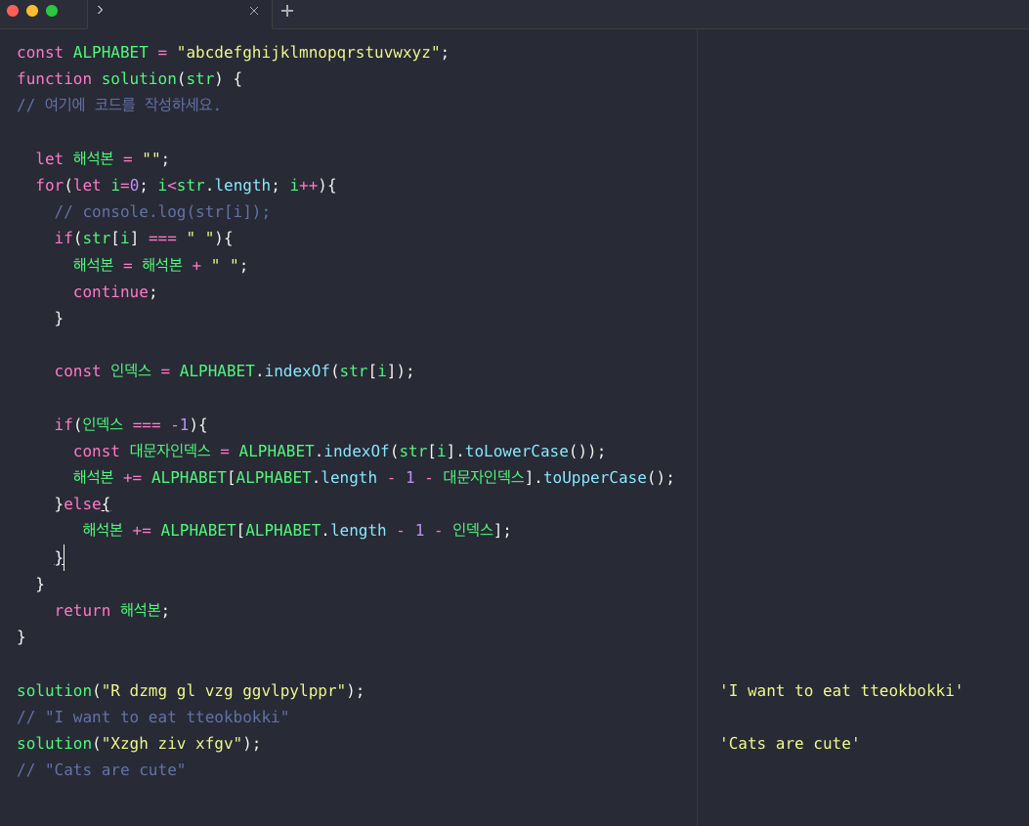Click the "R dzmg gl vzg ggvlpylppr" argument
This screenshot has height=826, width=1029.
coord(224,691)
